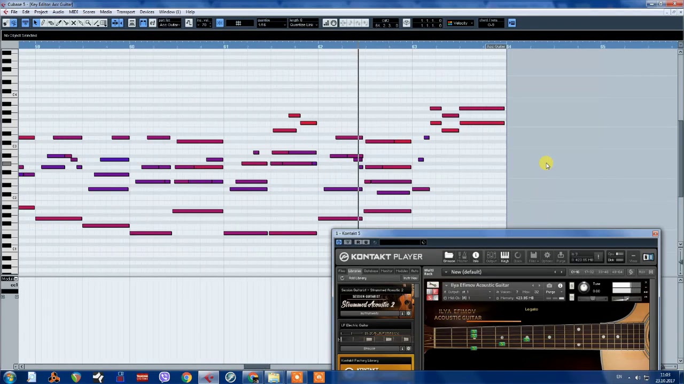The image size is (684, 384).
Task: Click the Windows Start button
Action: [10, 378]
